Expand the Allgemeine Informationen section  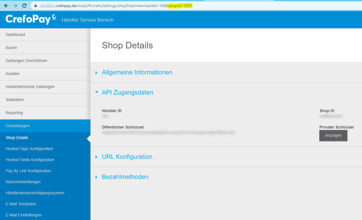(137, 72)
